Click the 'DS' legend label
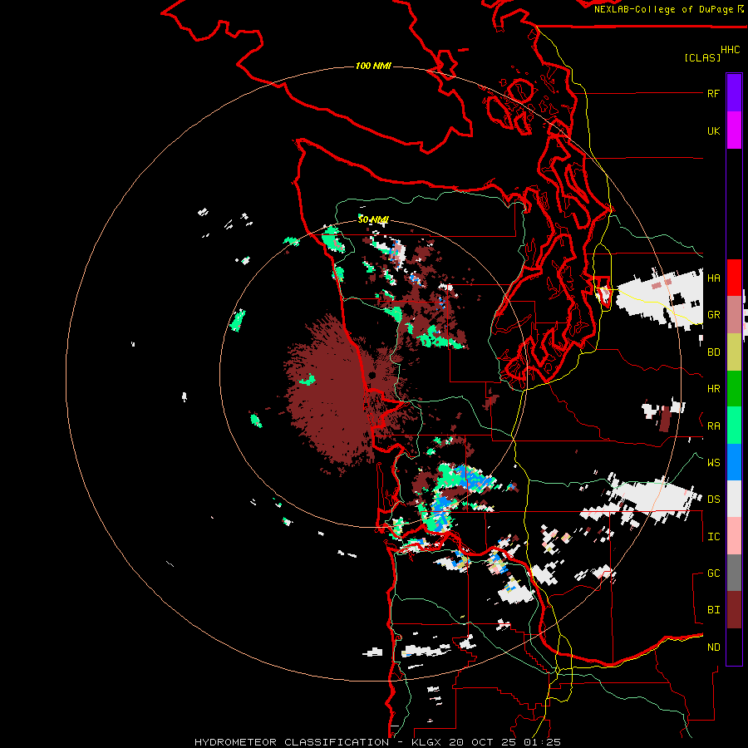This screenshot has width=748, height=748. pyautogui.click(x=713, y=499)
